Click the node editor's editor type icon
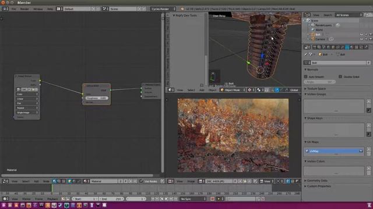 (x=5, y=181)
